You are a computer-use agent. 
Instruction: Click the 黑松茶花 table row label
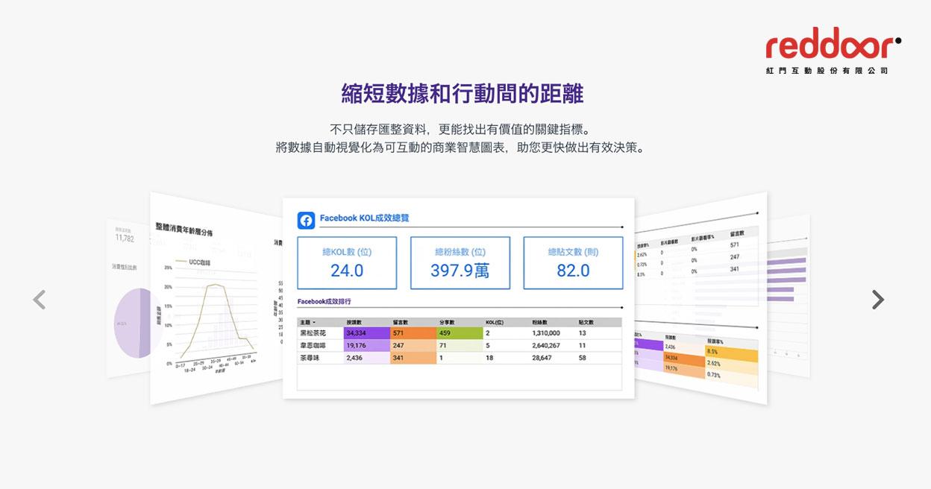point(313,333)
